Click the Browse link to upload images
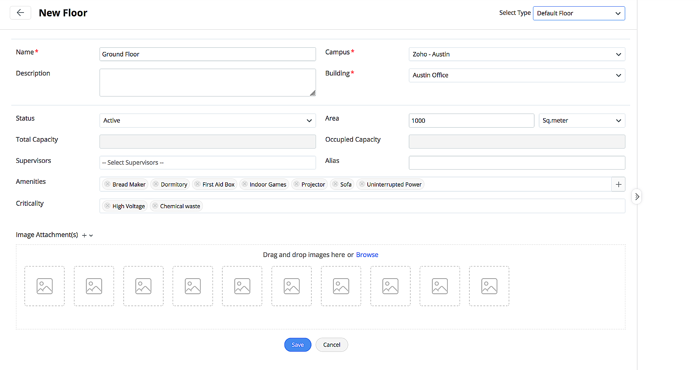The height and width of the screenshot is (370, 699). point(367,255)
